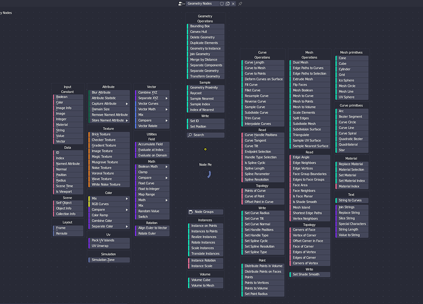
Task: Pick the Resample Curve entry
Action: click(263, 96)
